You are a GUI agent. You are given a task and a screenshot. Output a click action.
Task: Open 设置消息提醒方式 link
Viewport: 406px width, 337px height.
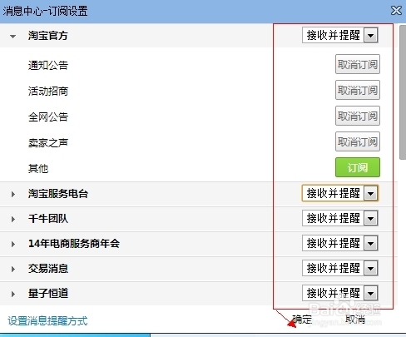click(47, 321)
